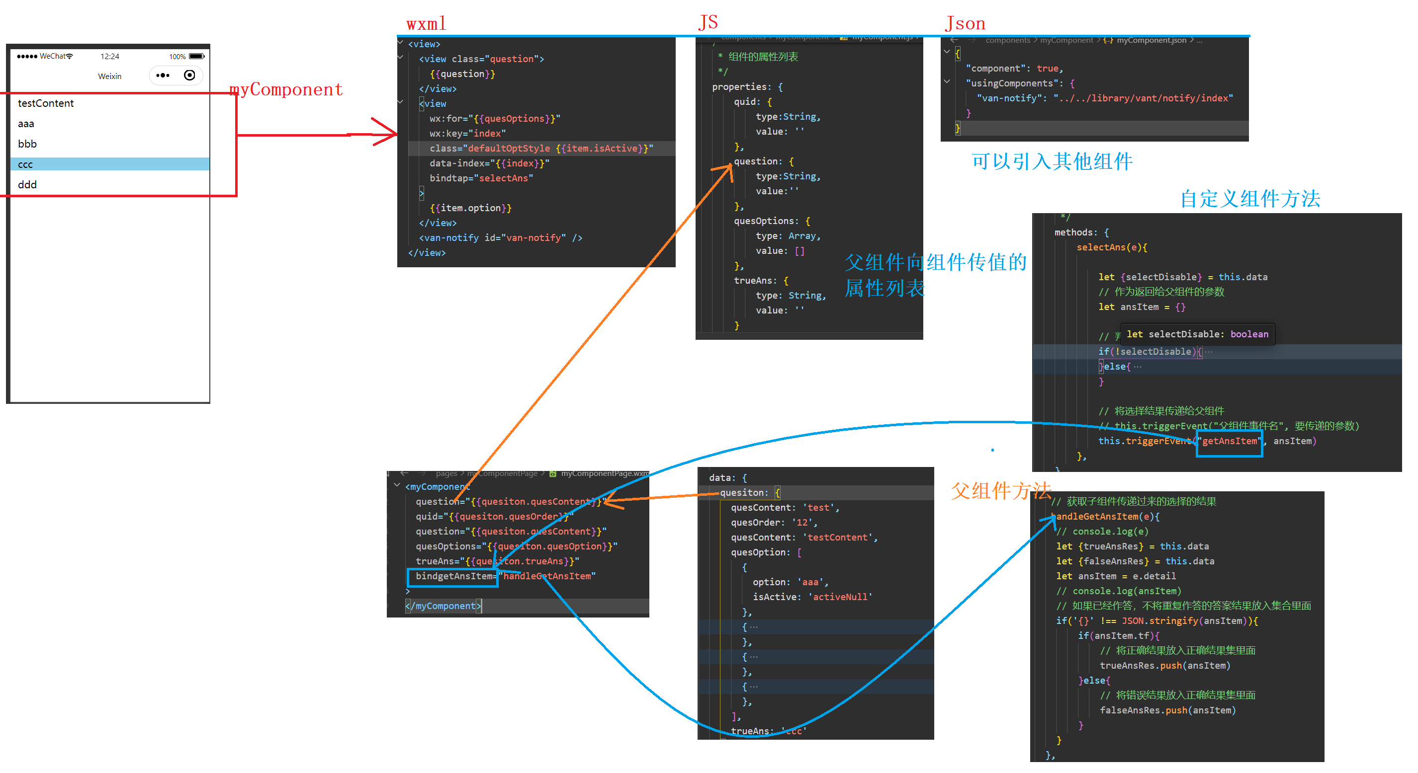The image size is (1418, 773).
Task: Collapse the root view tag in wxml
Action: click(400, 42)
